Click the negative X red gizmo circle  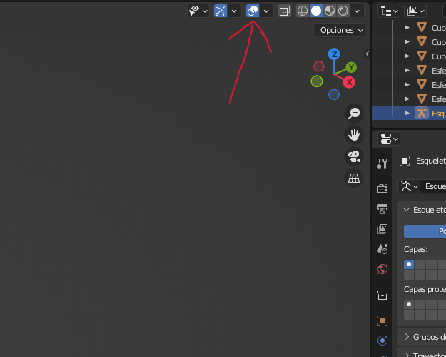319,66
